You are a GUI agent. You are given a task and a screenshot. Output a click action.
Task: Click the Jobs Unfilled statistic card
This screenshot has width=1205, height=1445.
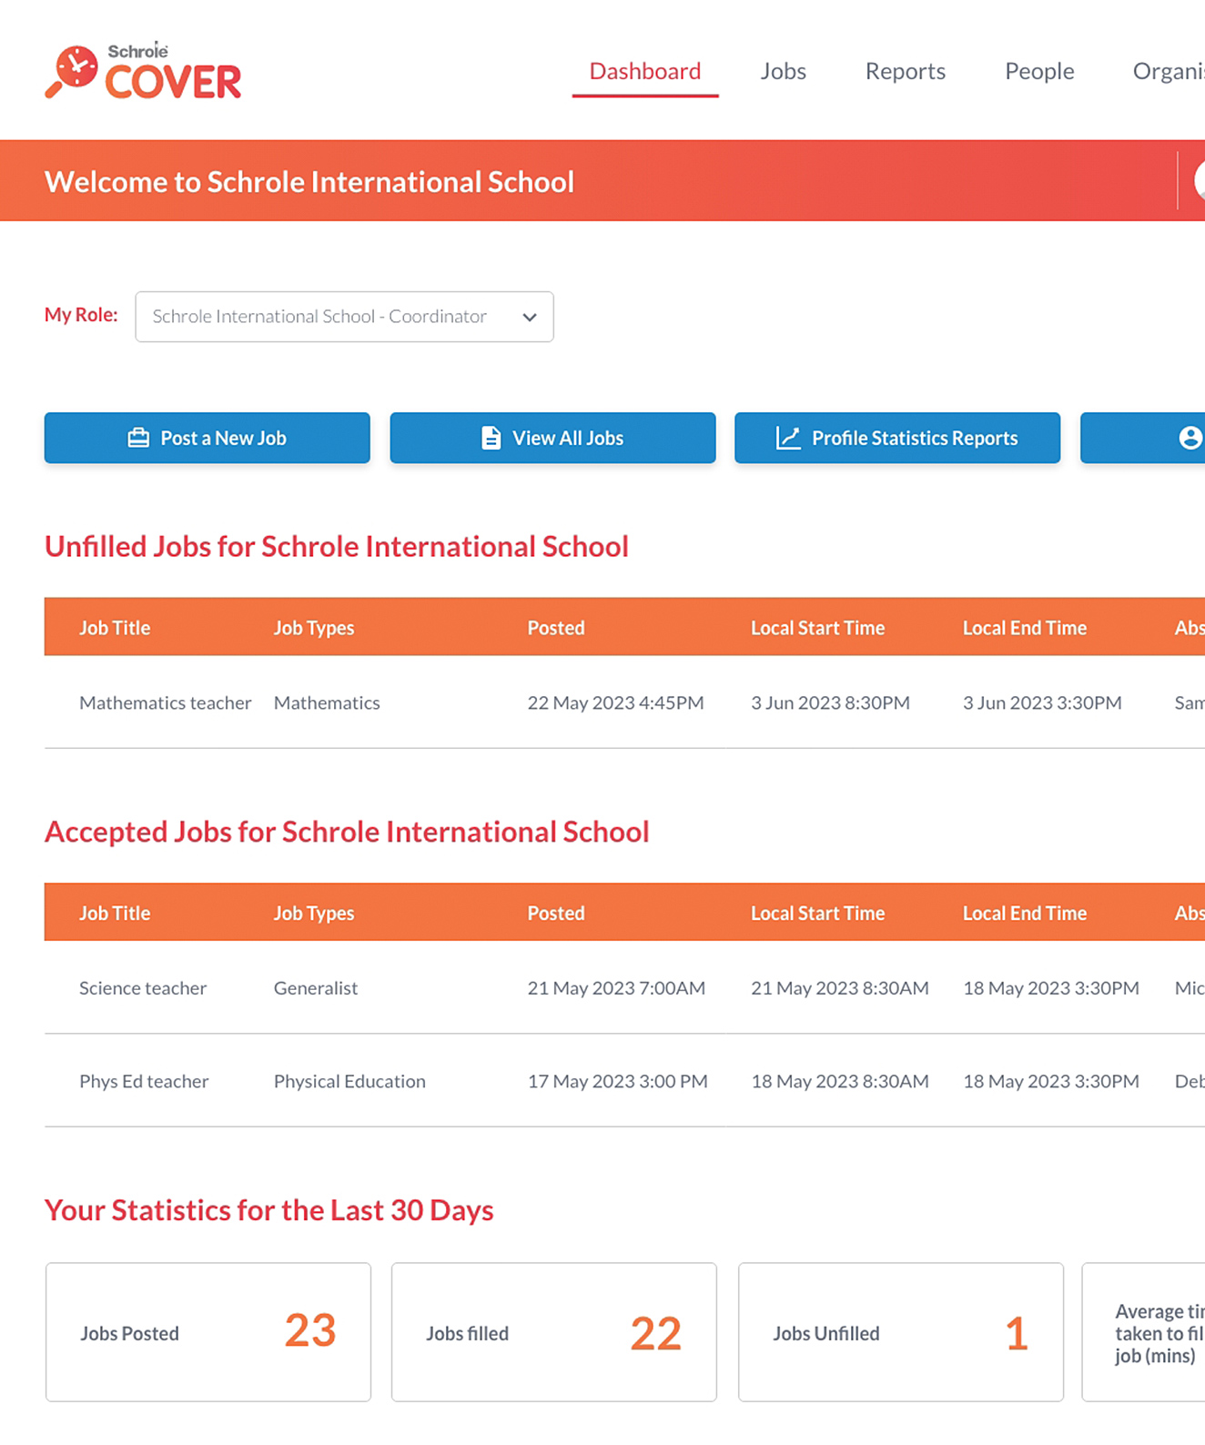tap(900, 1332)
